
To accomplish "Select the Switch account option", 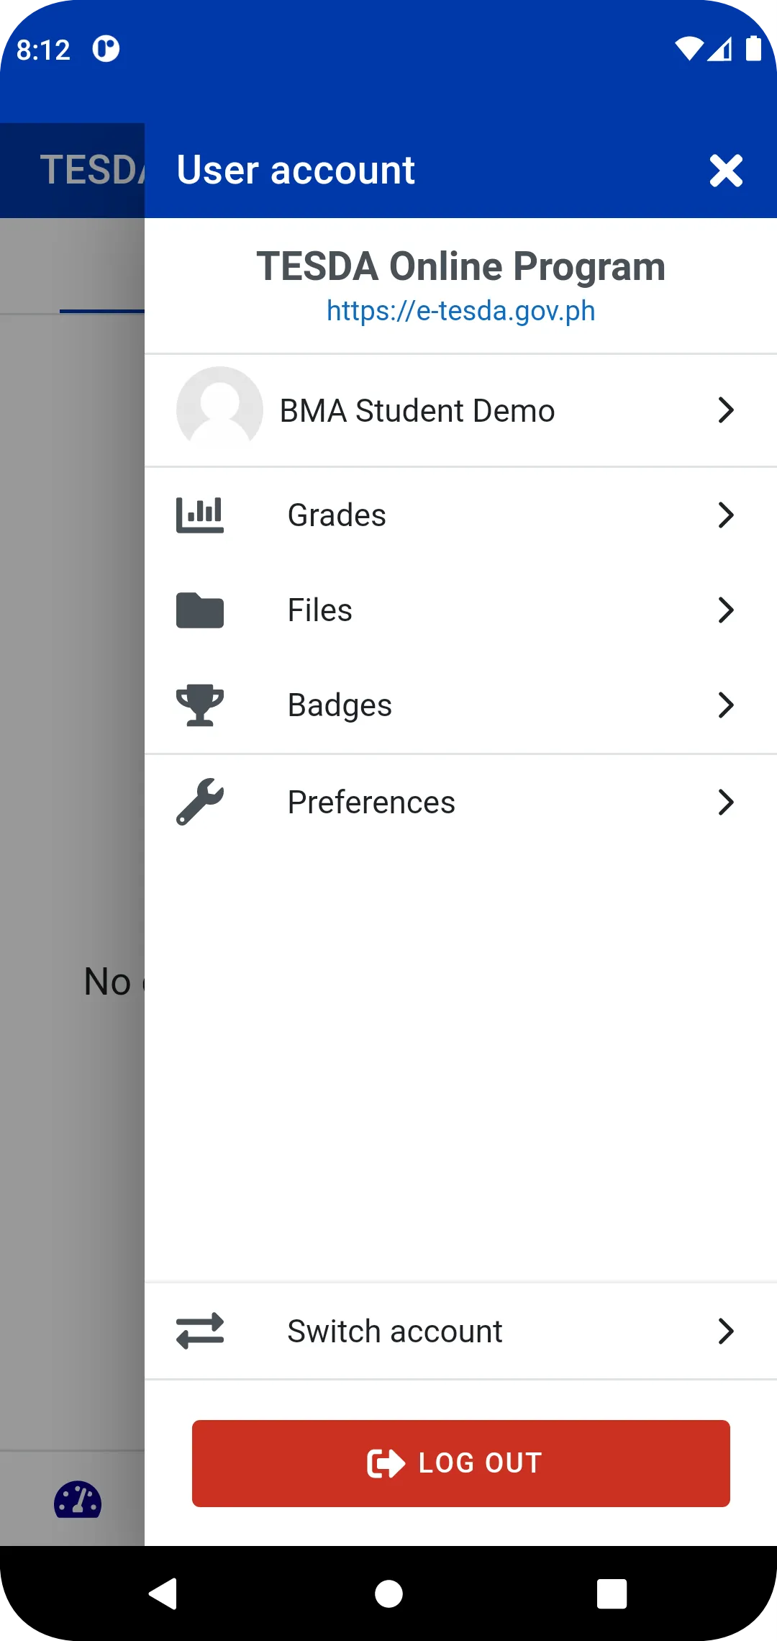I will click(394, 1332).
